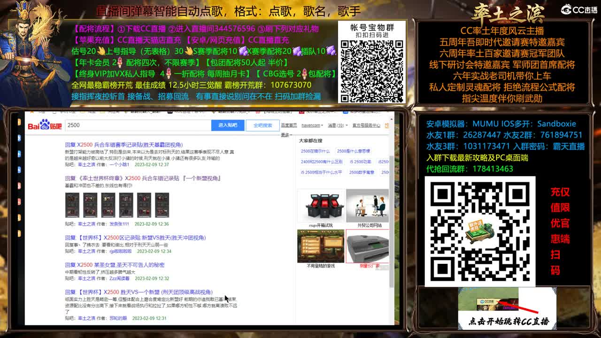Click the 点击开始跳转CC直播 banner

[507, 307]
